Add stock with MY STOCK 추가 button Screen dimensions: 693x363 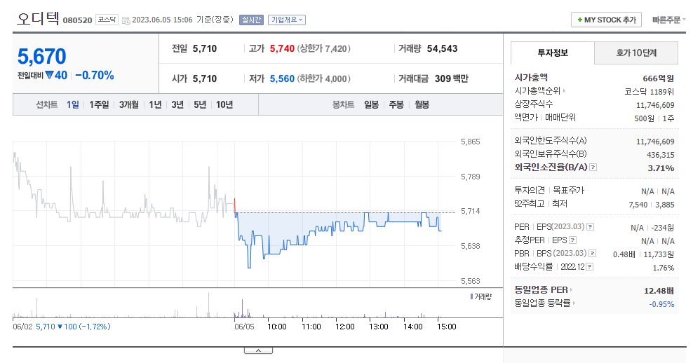pos(606,20)
